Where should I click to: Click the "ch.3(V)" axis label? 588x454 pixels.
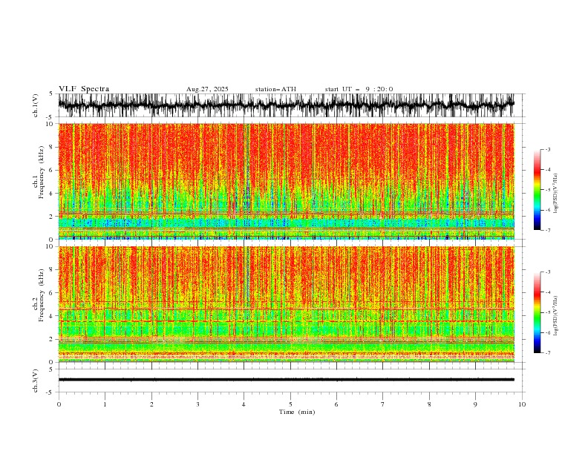click(x=36, y=381)
